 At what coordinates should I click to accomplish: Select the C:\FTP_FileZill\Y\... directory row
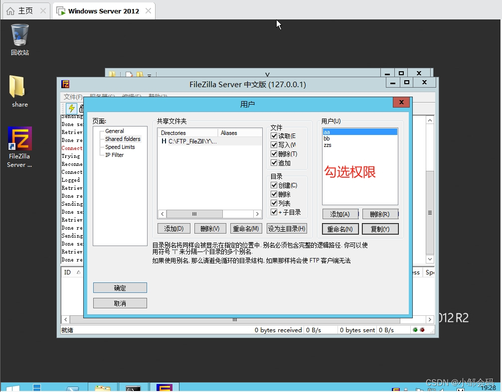tap(210, 141)
